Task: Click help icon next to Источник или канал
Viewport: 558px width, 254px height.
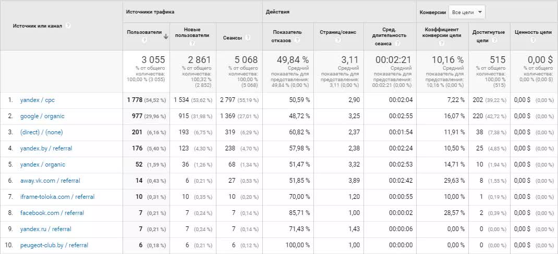Action: (68, 26)
